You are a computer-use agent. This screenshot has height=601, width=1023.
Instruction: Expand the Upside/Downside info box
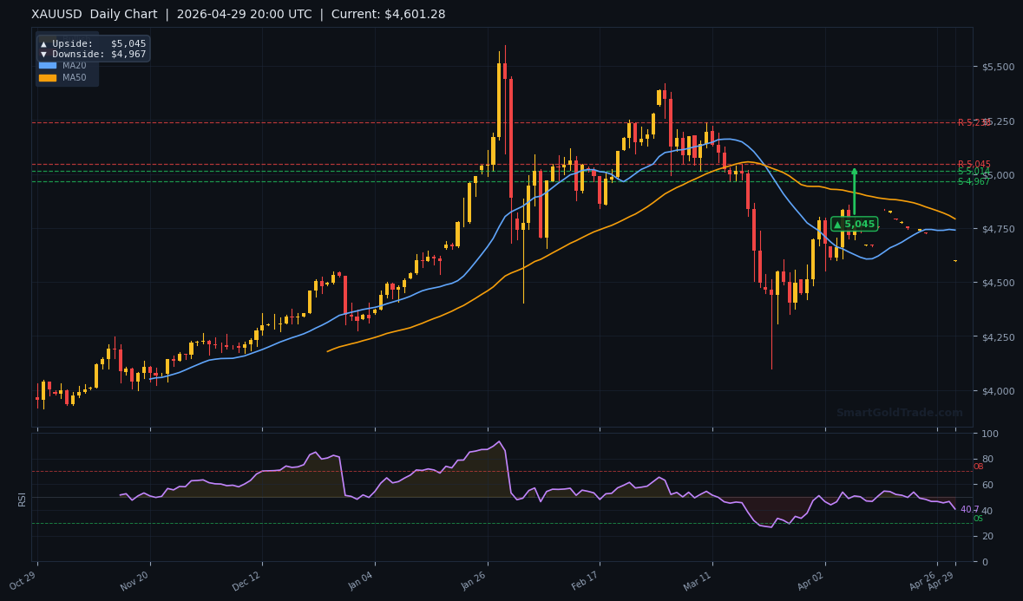(91, 48)
